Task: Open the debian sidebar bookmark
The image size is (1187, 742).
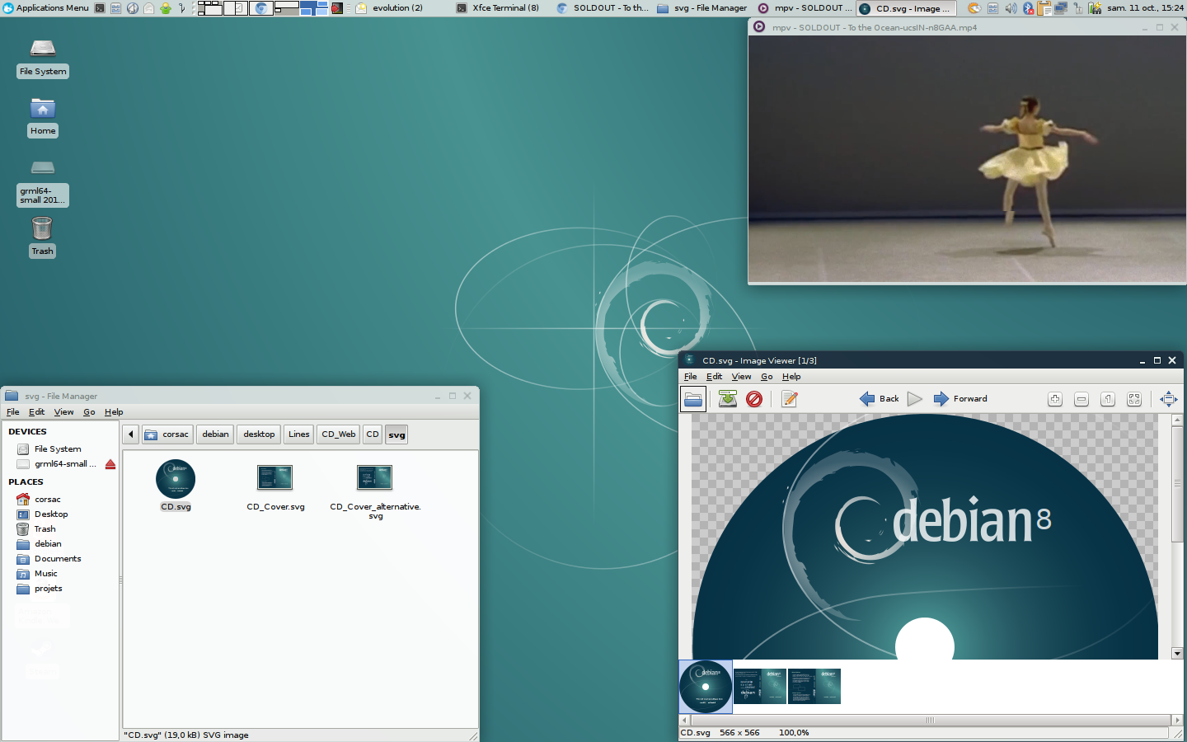Action: tap(48, 544)
